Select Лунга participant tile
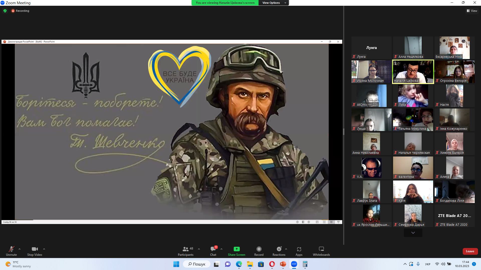481x270 pixels. tap(372, 48)
